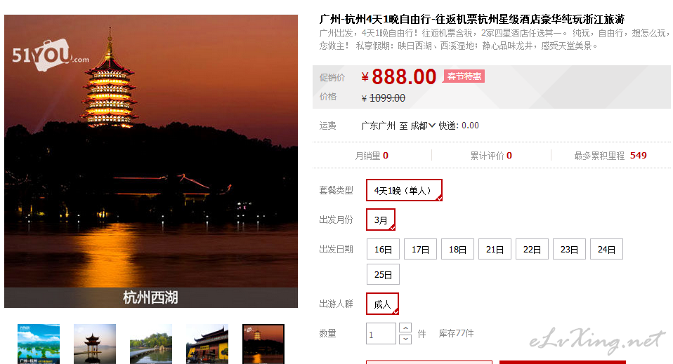Pick departure date 25日
The width and height of the screenshot is (673, 364).
click(x=383, y=274)
